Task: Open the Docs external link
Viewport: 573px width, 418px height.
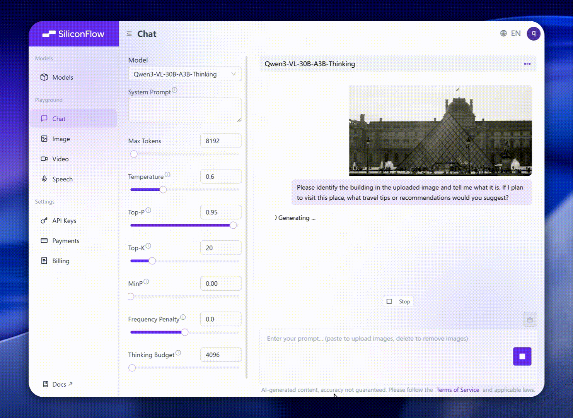Action: coord(58,384)
